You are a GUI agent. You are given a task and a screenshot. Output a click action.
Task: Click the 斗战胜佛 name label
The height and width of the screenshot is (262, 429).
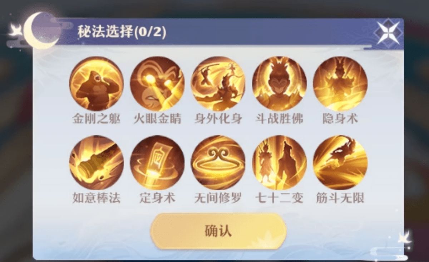[x=279, y=118]
